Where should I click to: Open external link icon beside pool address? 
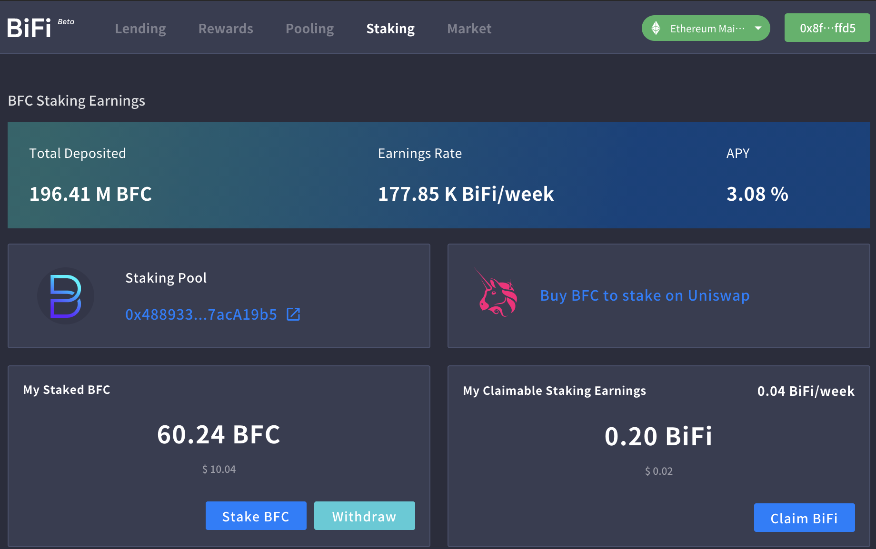(293, 314)
